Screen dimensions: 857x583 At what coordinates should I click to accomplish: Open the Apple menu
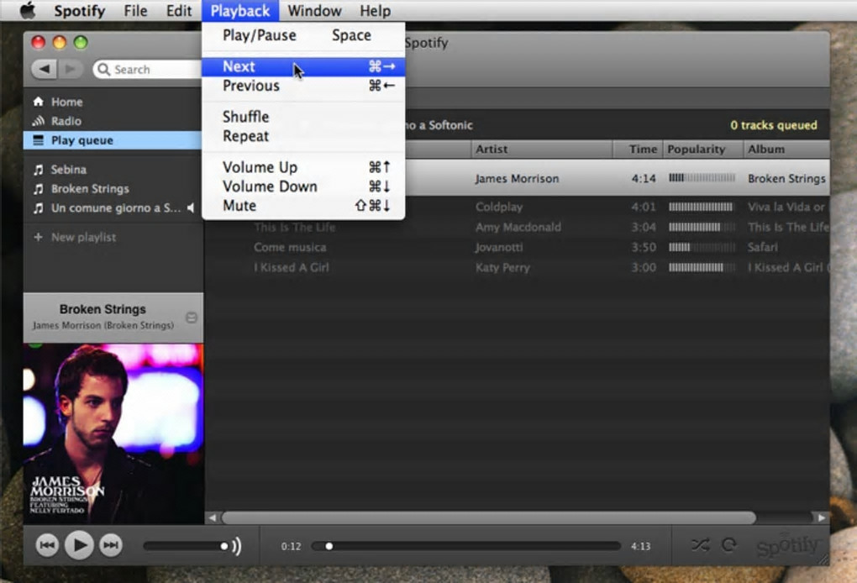[x=28, y=10]
